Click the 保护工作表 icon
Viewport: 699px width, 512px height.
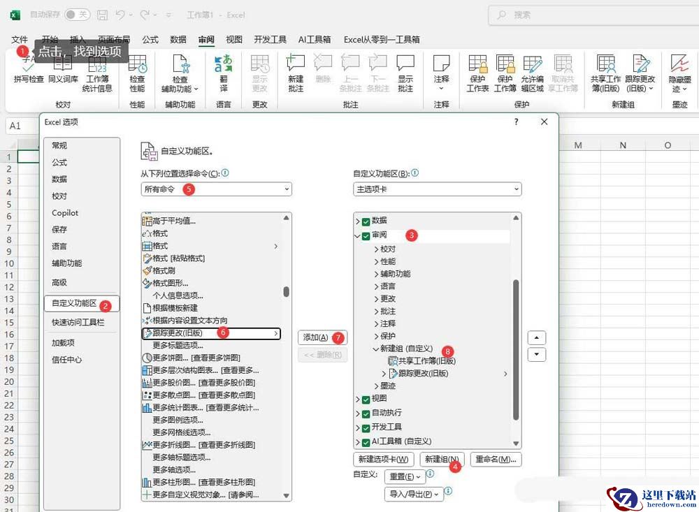pos(477,73)
